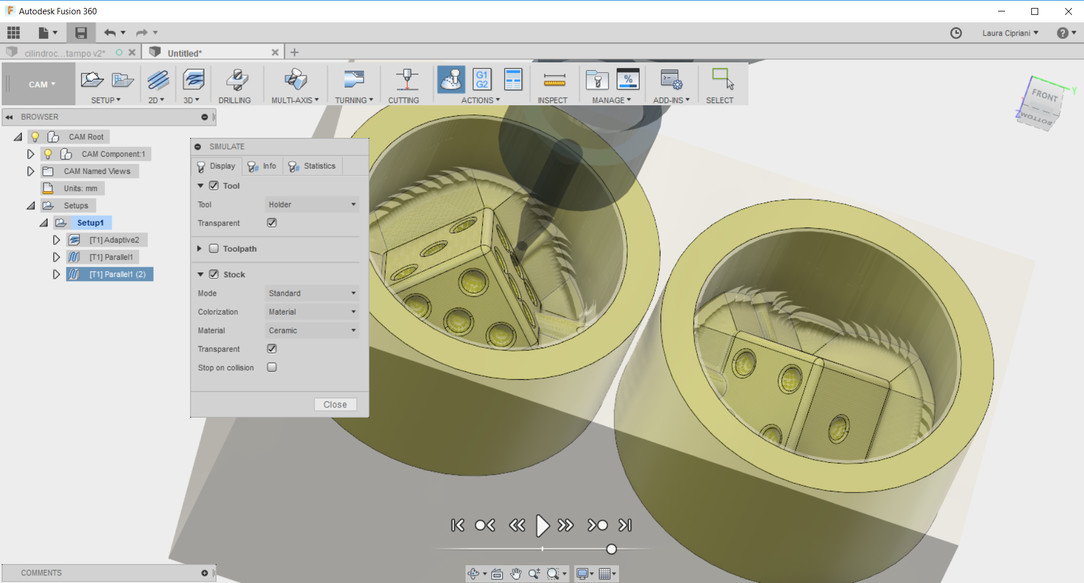The image size is (1084, 583).
Task: Save the document with the Save icon
Action: click(81, 33)
